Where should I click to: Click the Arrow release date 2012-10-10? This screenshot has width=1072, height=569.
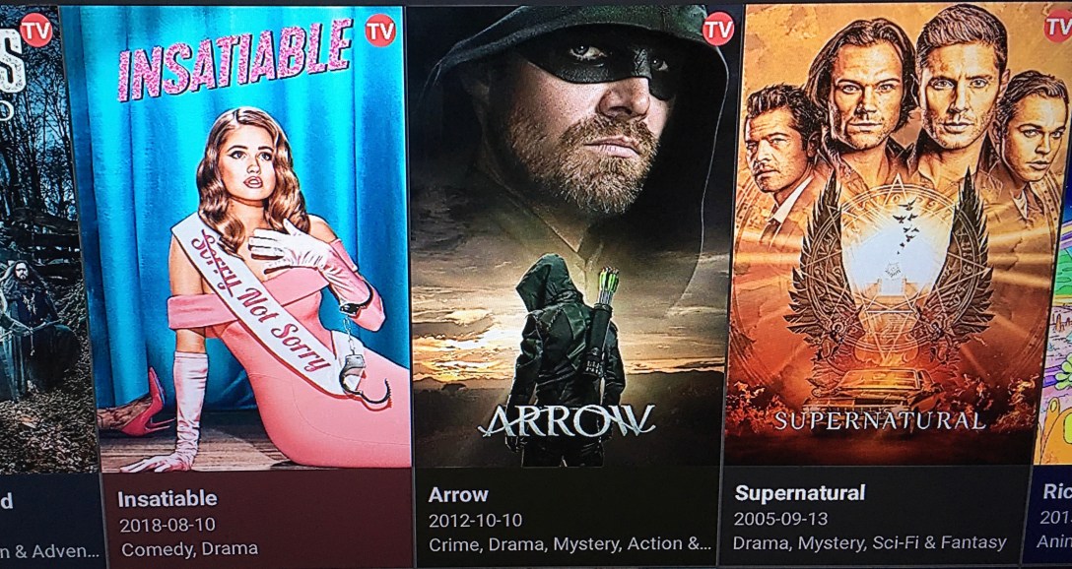tap(475, 521)
